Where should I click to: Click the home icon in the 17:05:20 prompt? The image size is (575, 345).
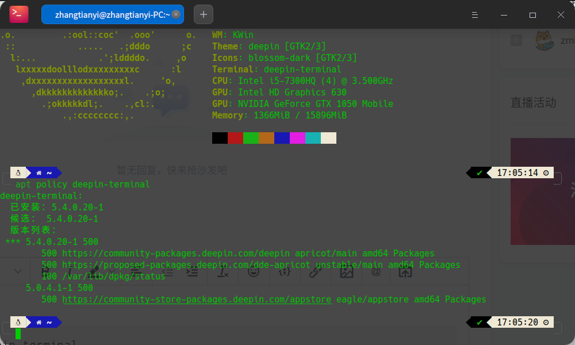coord(39,322)
